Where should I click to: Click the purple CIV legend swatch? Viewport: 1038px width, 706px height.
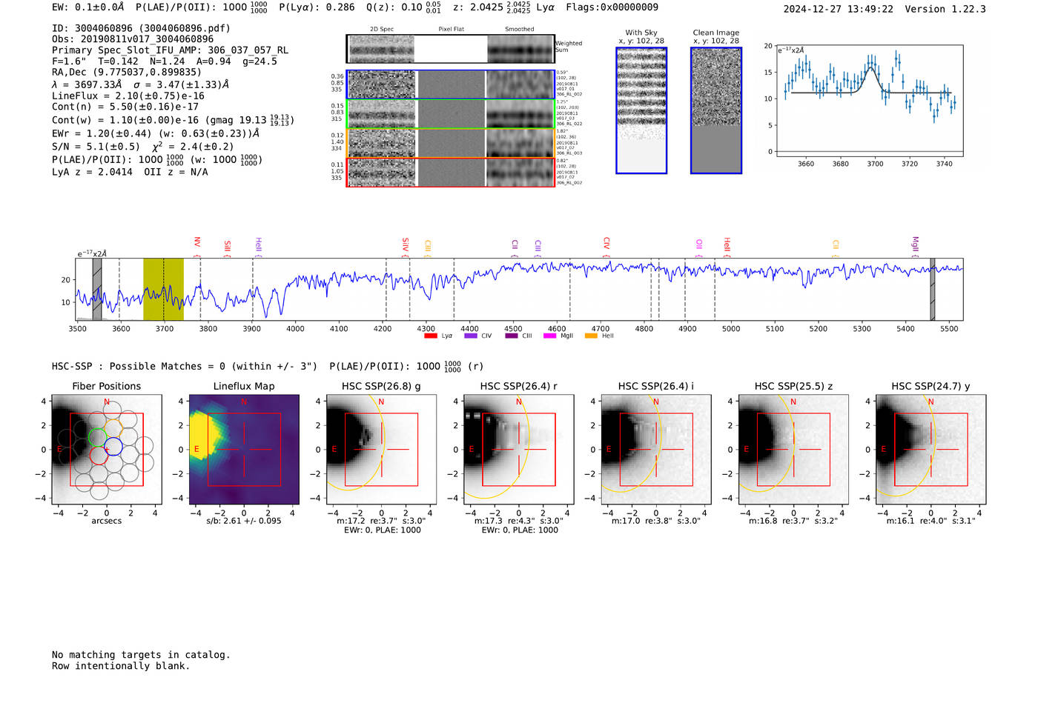click(x=470, y=336)
